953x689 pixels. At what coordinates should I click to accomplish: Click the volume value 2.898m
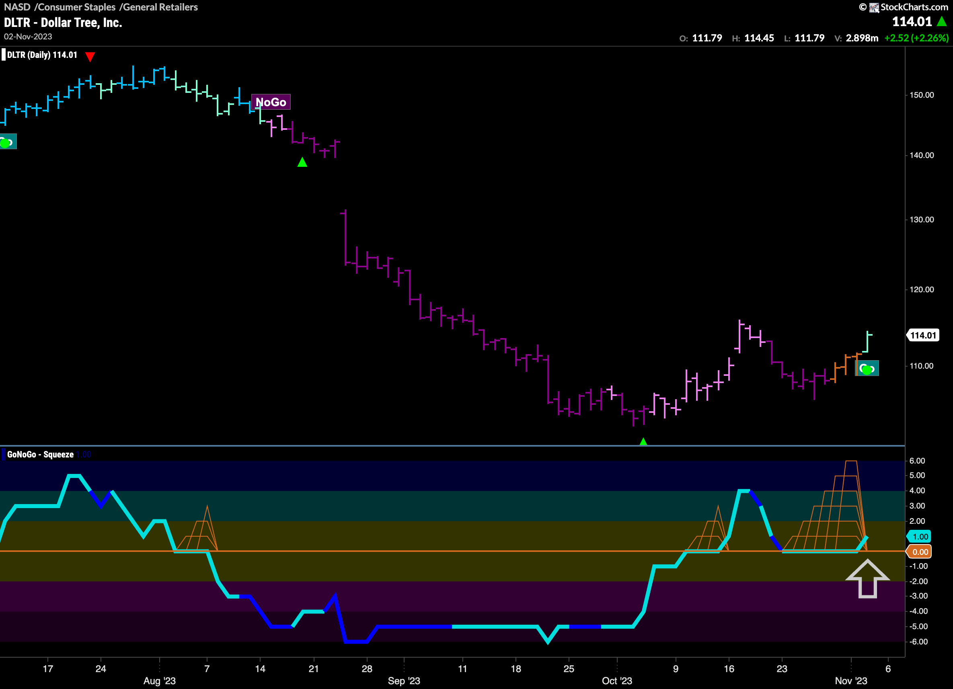pos(862,38)
